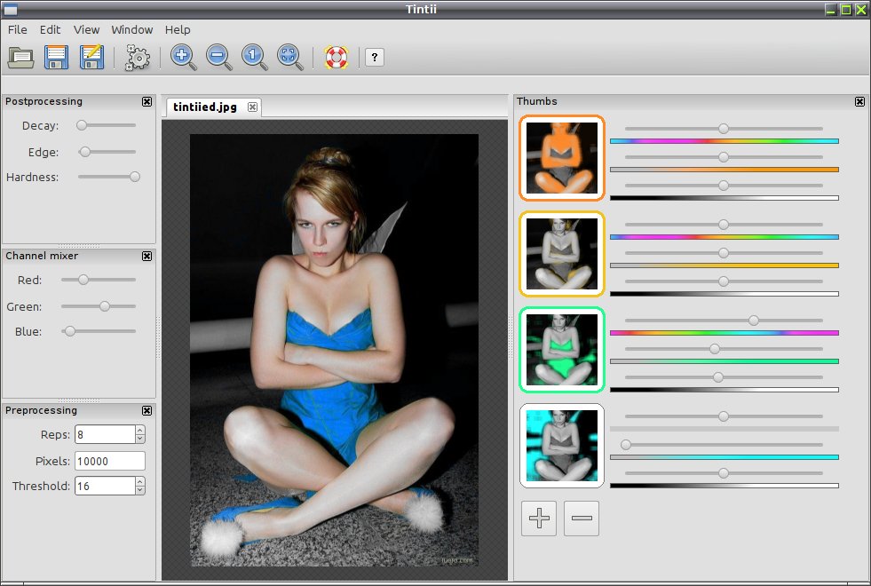Open the Window menu
The height and width of the screenshot is (586, 871).
click(131, 30)
